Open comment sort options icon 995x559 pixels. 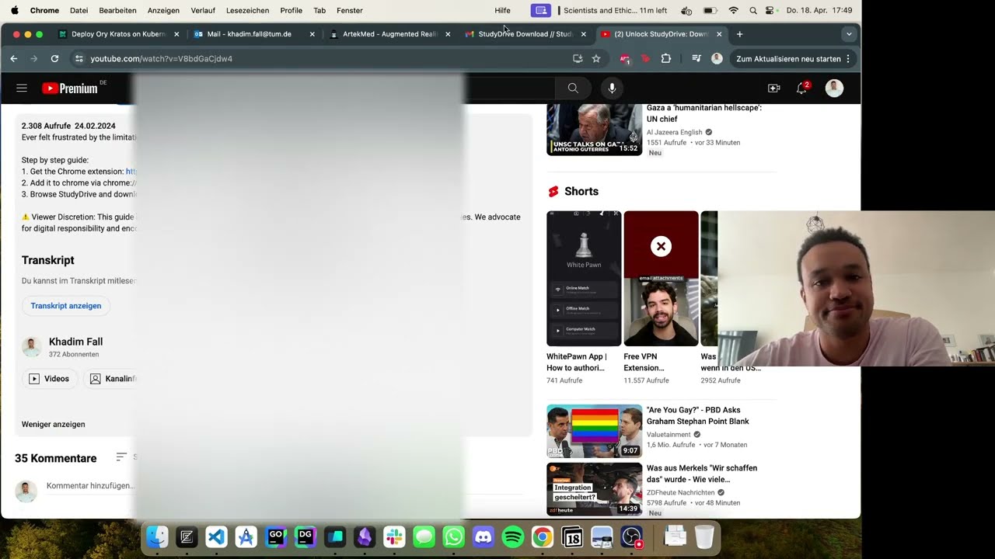point(121,457)
